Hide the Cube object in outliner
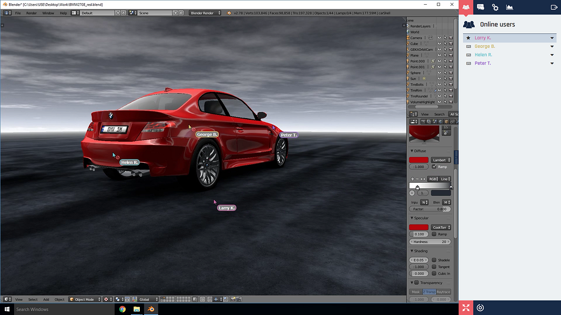 pos(440,44)
